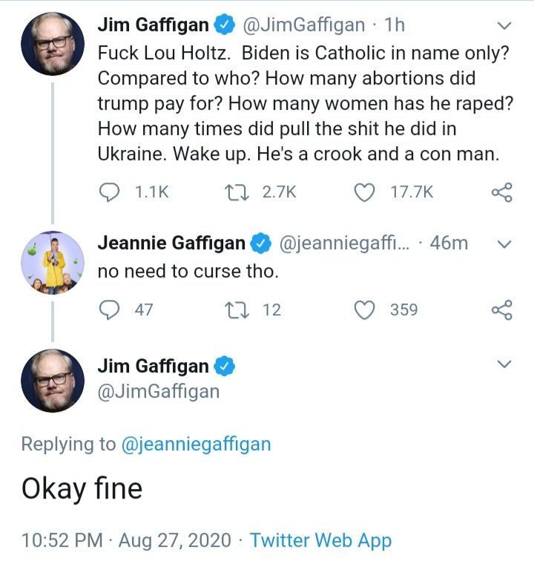
Task: Open the Twitter Web App source link
Action: pos(320,539)
